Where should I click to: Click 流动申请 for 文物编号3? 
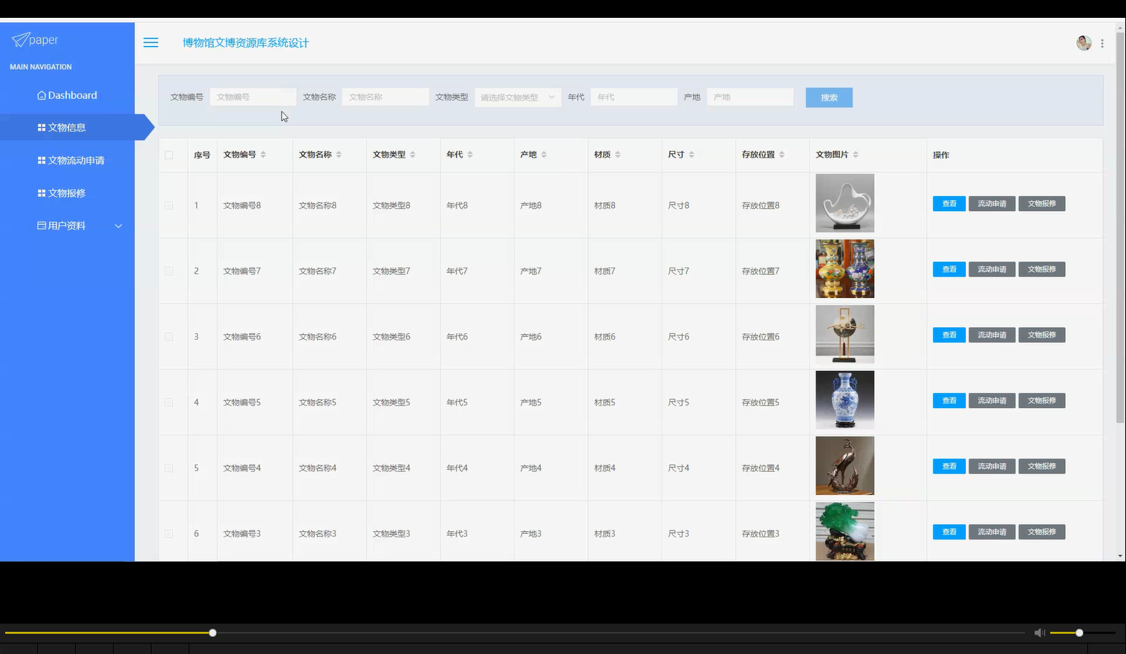coord(992,531)
